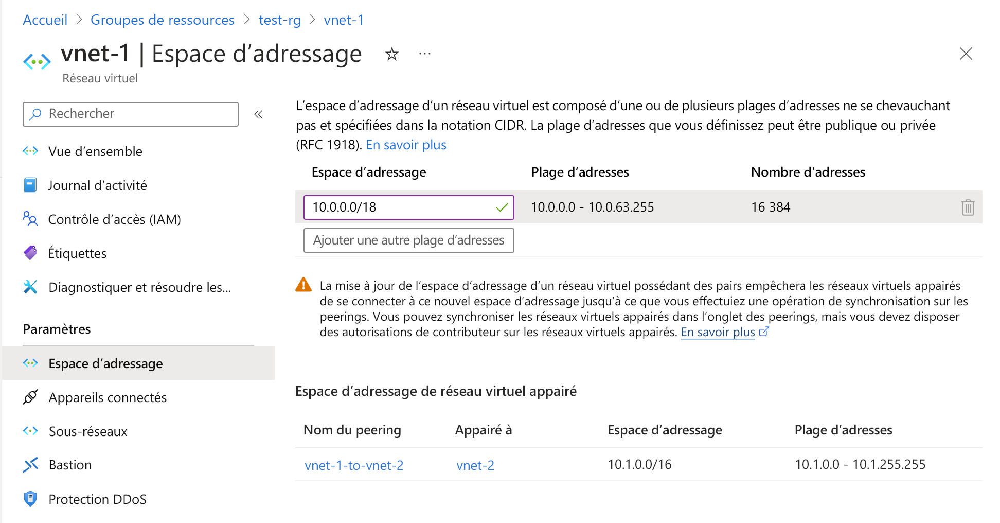Image resolution: width=1000 pixels, height=523 pixels.
Task: Collapse the sidebar with the chevron
Action: click(258, 114)
